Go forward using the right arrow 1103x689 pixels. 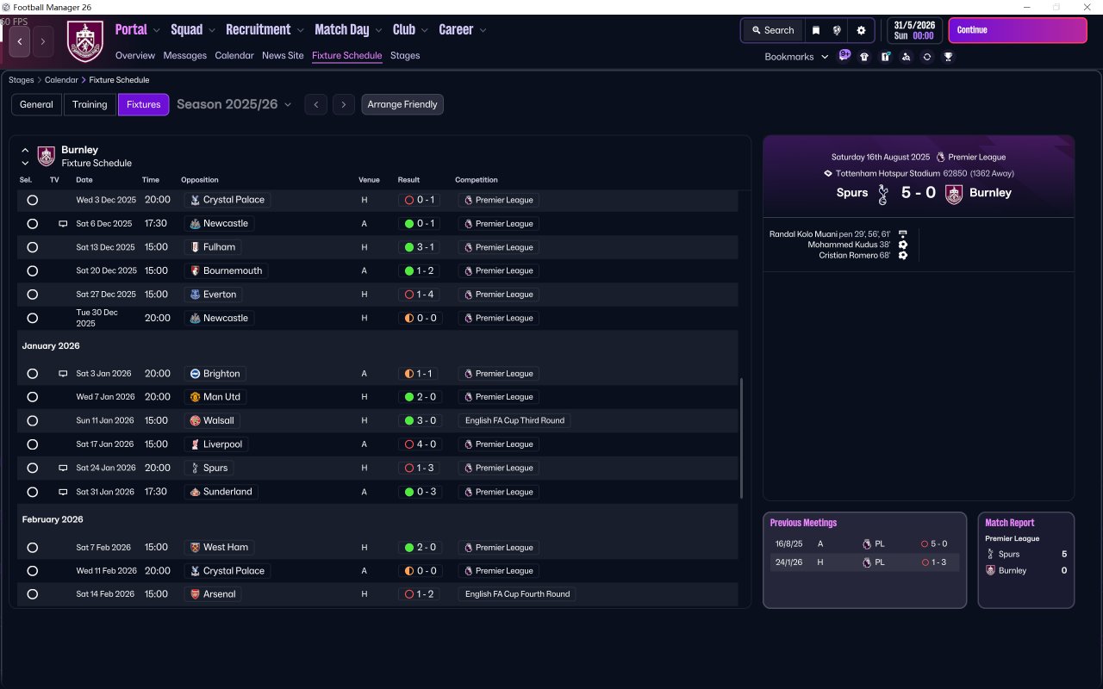pyautogui.click(x=43, y=41)
